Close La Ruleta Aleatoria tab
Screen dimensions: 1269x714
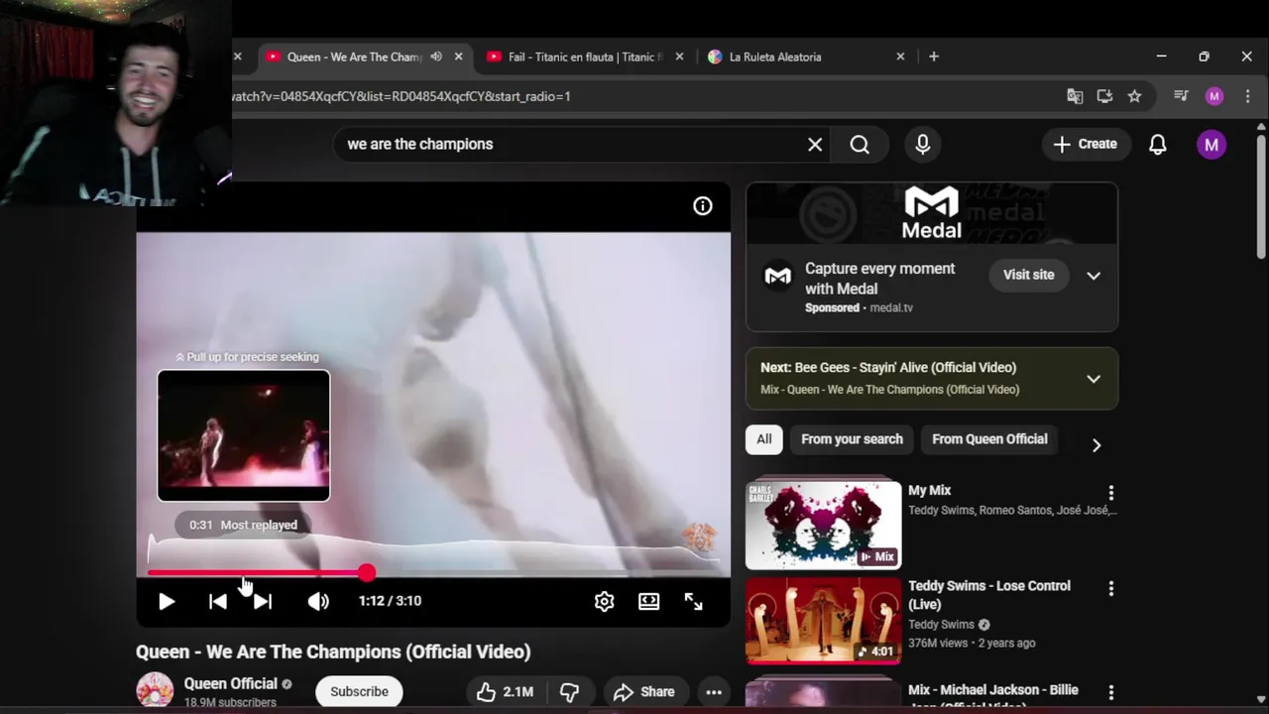point(900,58)
